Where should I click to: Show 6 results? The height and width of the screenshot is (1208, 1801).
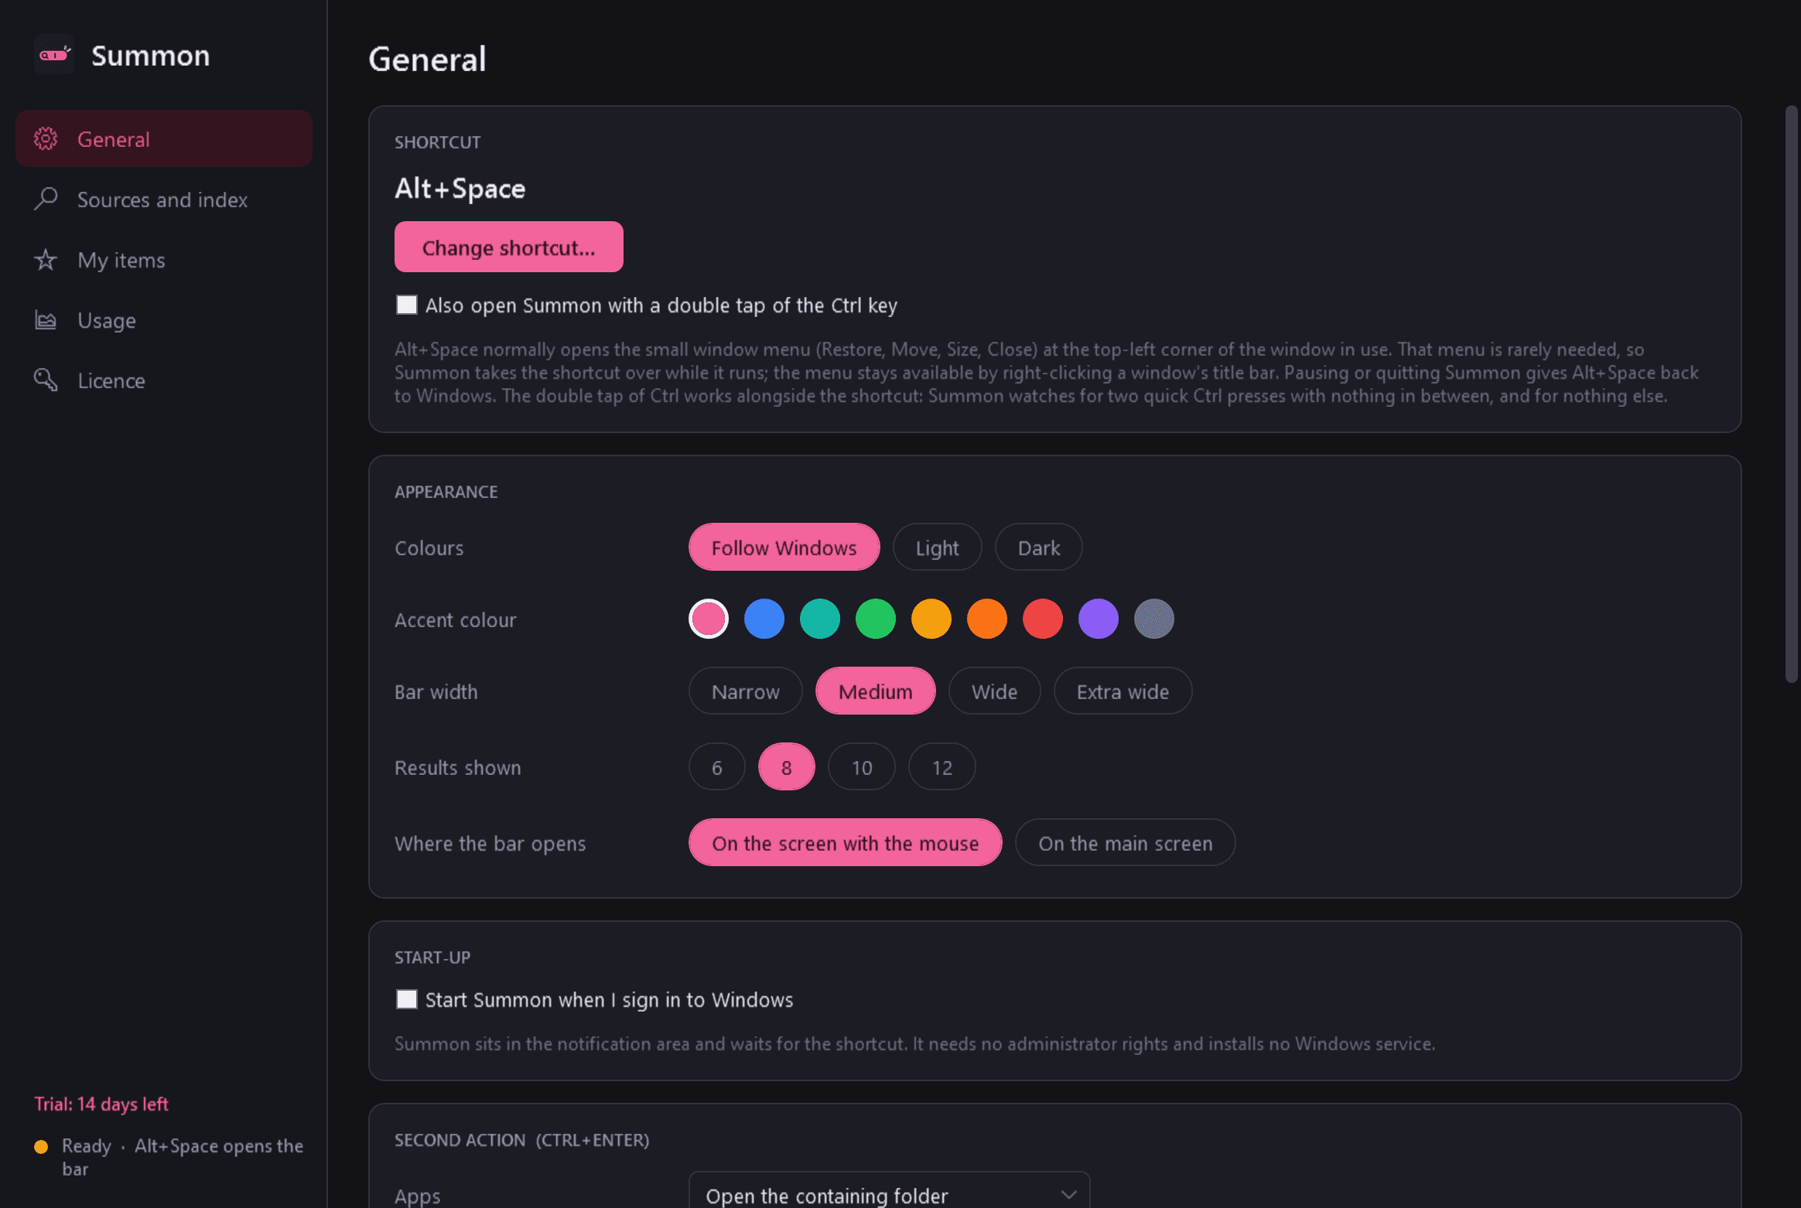point(716,766)
